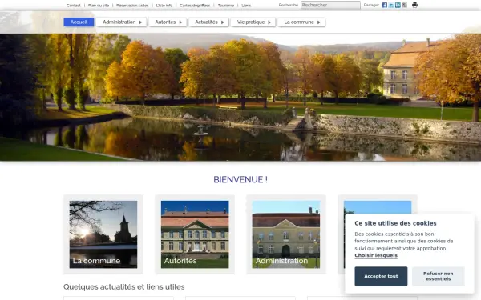
Task: Open the Contact link in top bar
Action: (73, 6)
